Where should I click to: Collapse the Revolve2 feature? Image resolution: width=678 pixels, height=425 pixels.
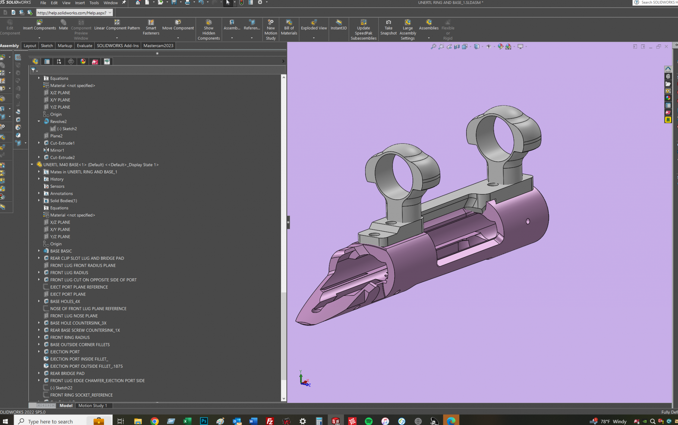pos(39,122)
